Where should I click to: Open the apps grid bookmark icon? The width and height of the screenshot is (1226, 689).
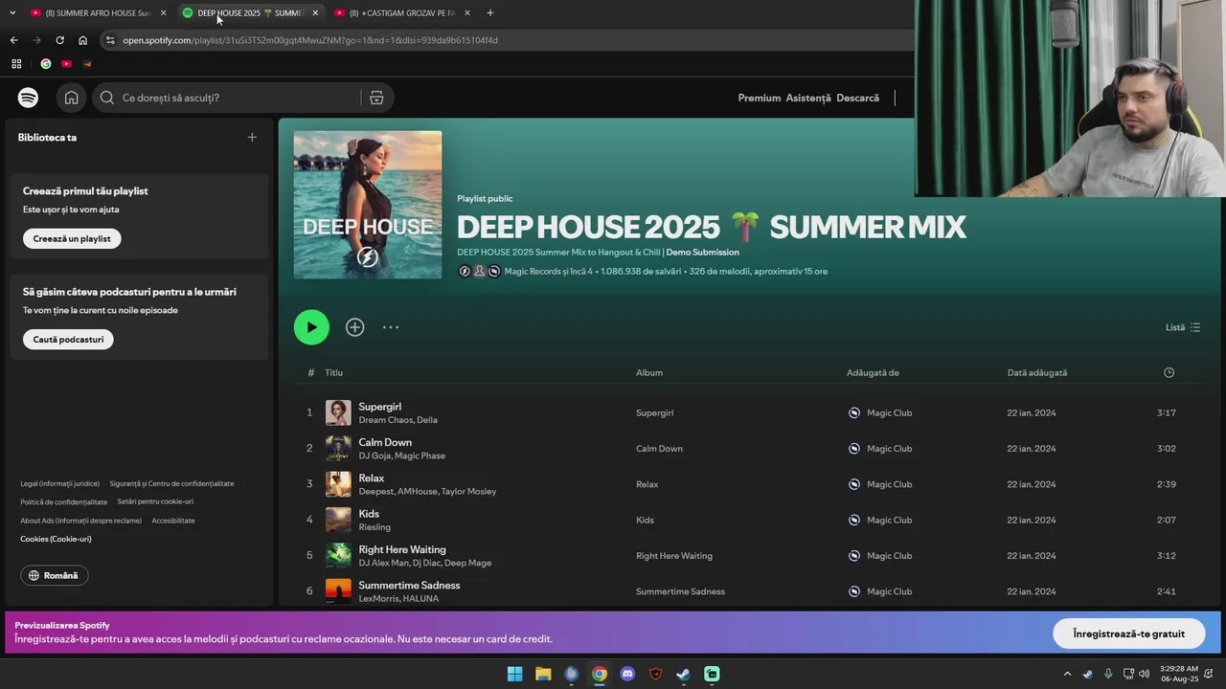tap(16, 64)
